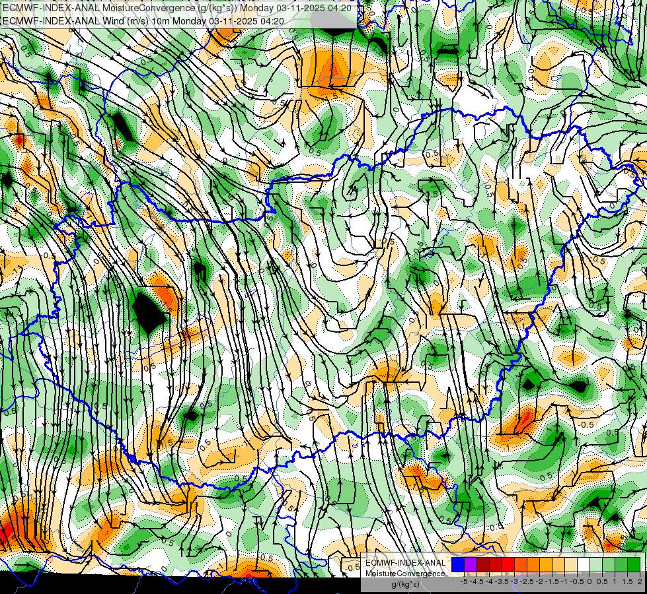
Task: Click the purple legend swatch
Action: [x=471, y=565]
